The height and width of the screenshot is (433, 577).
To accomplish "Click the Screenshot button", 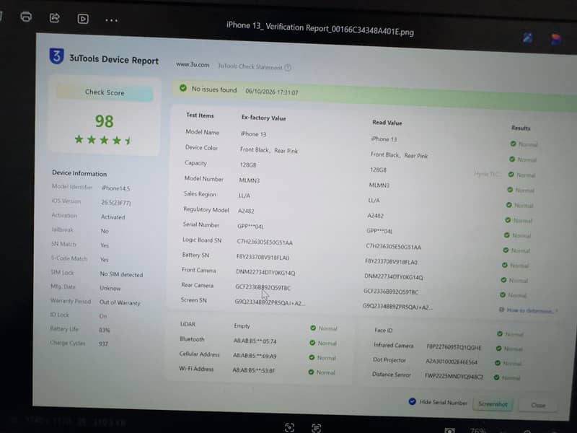I will coord(493,404).
